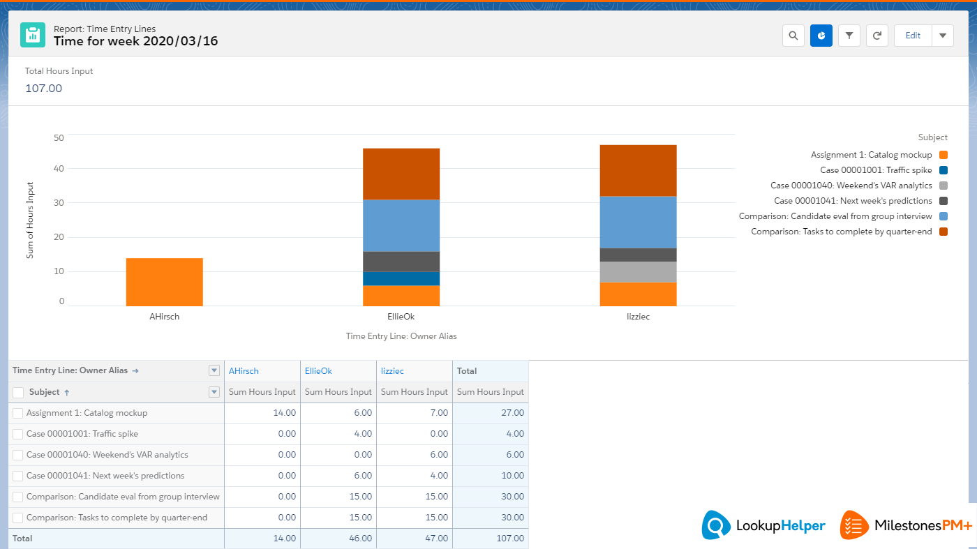Click the Total column header

(491, 371)
